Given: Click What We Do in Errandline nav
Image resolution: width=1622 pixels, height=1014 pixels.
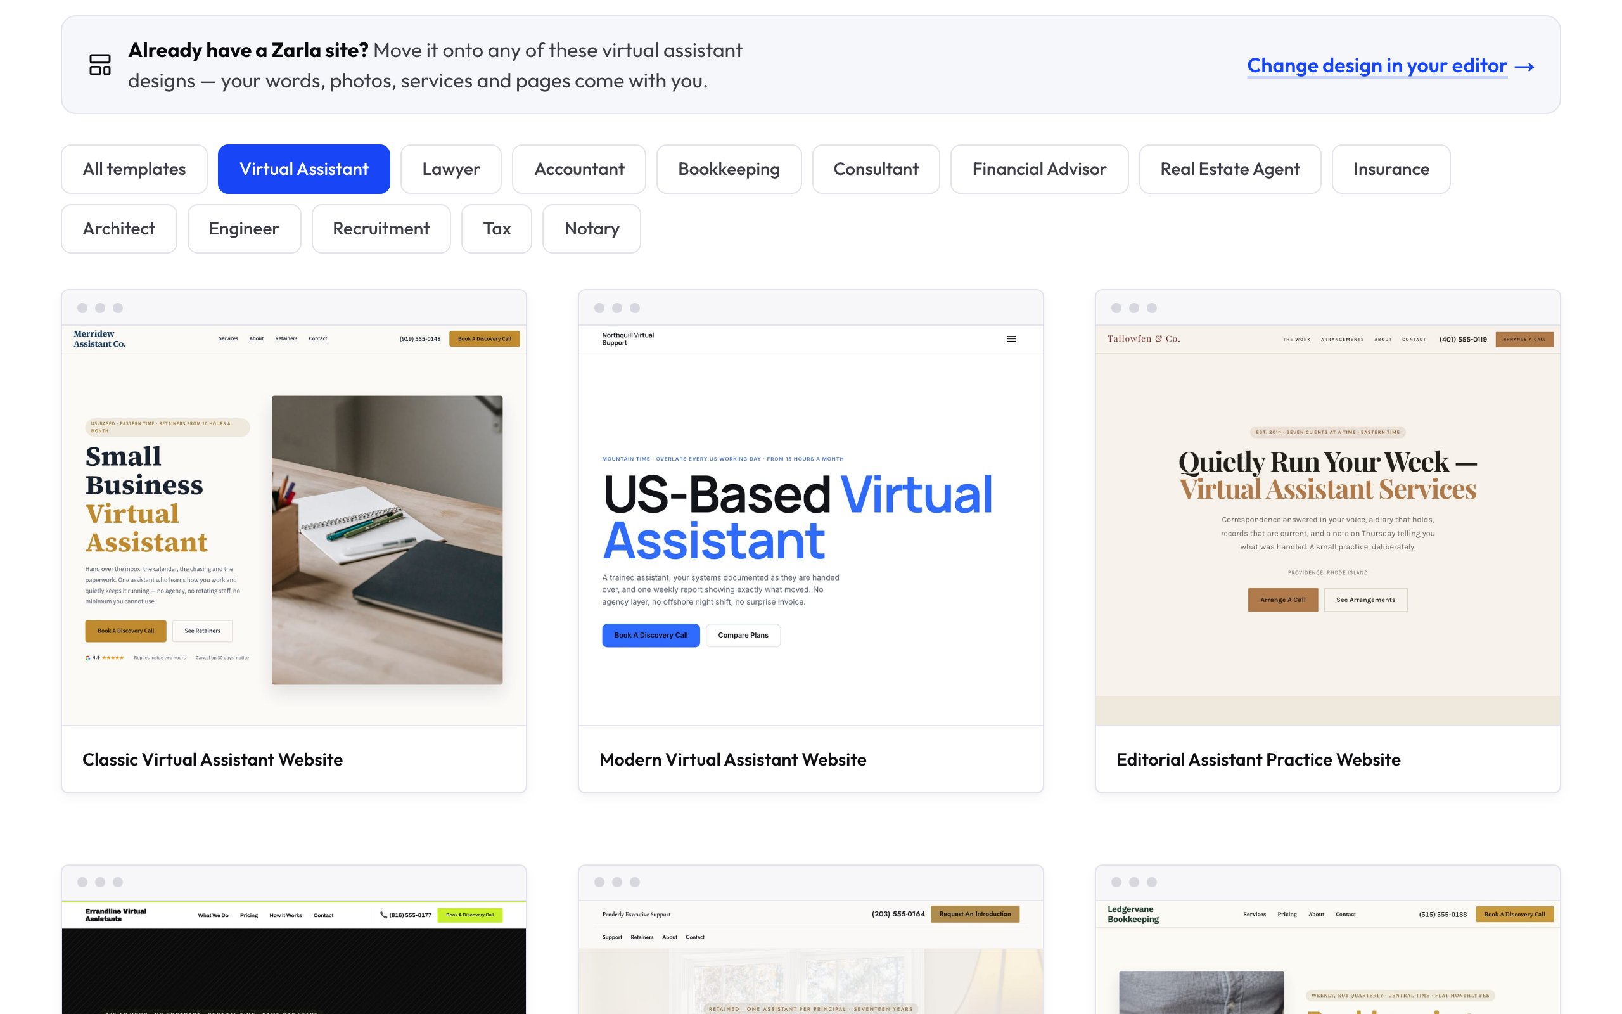Looking at the screenshot, I should coord(213,915).
